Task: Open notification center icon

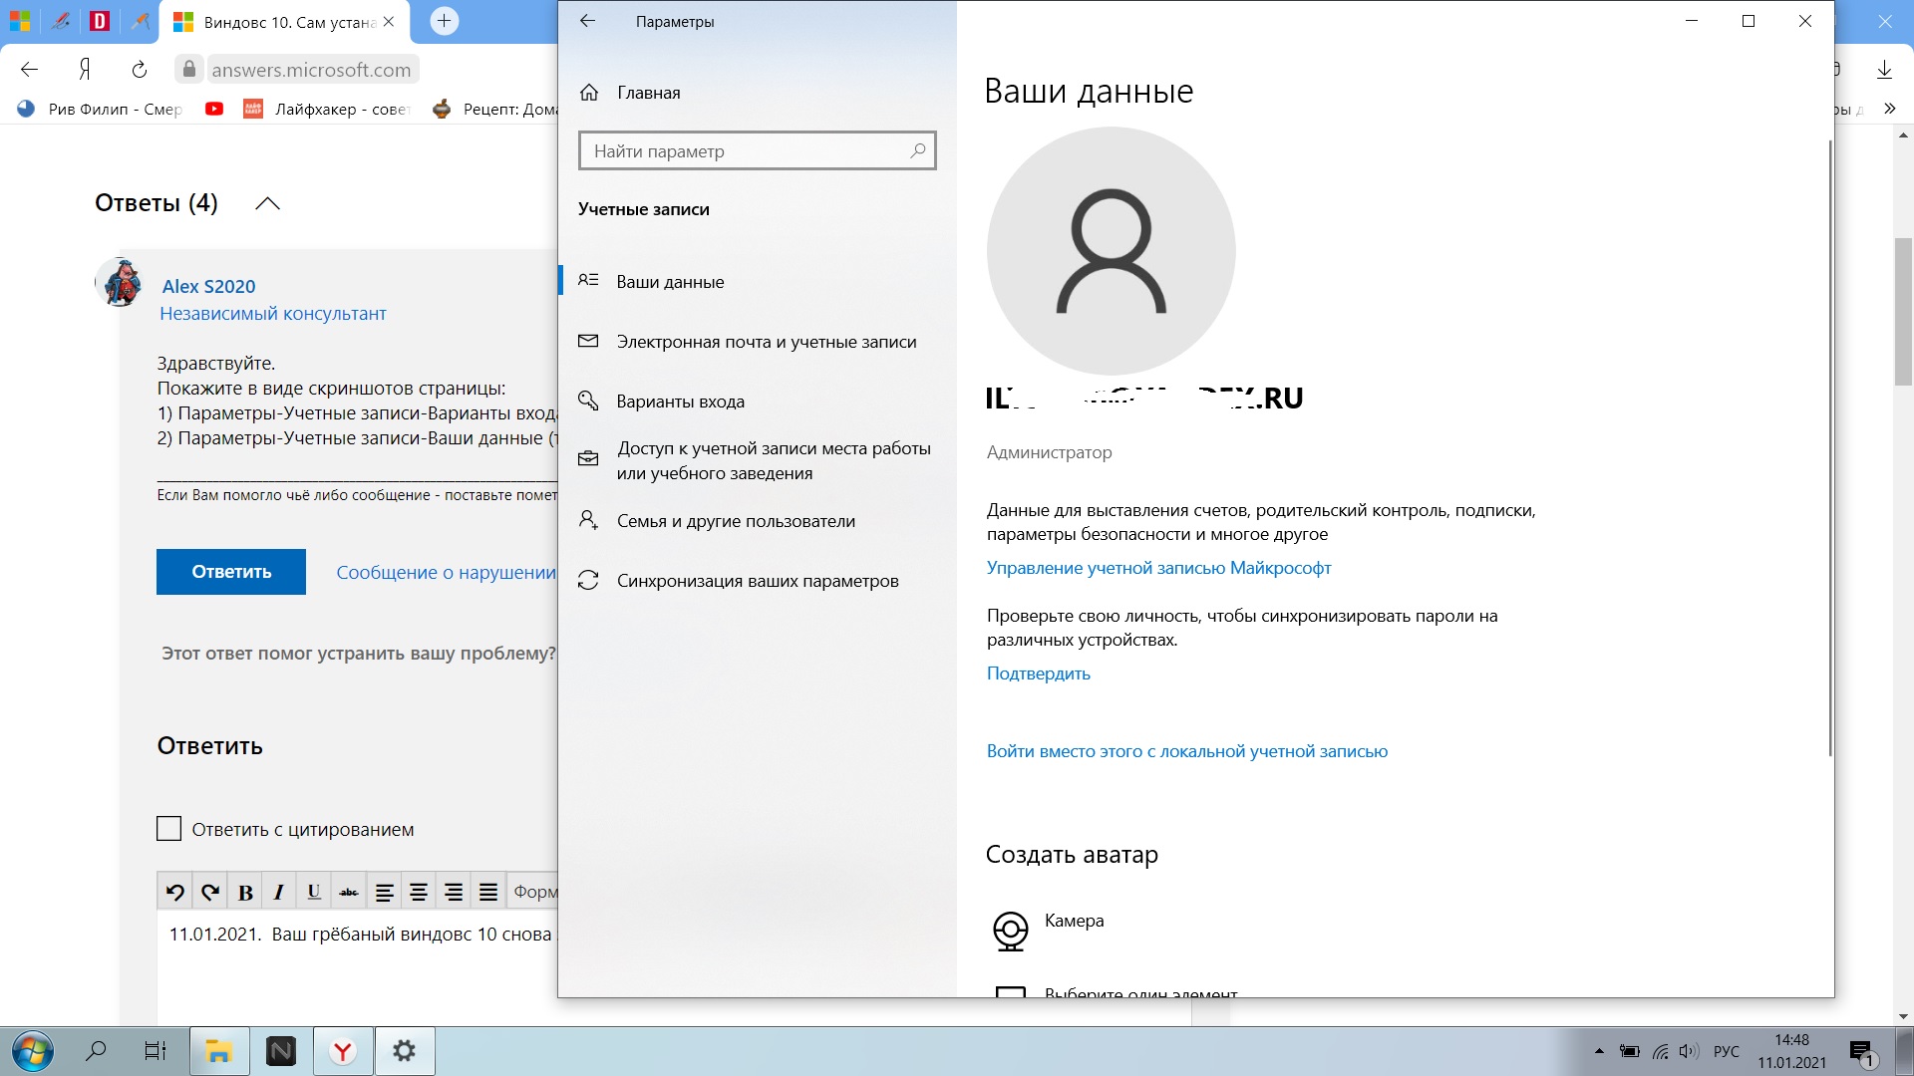Action: click(1862, 1052)
